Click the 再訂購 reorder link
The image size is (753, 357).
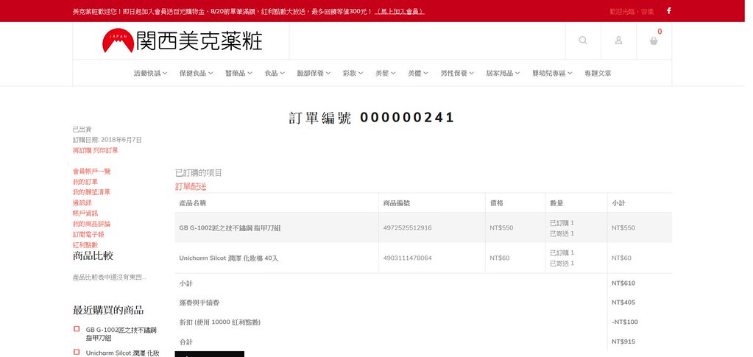[82, 150]
